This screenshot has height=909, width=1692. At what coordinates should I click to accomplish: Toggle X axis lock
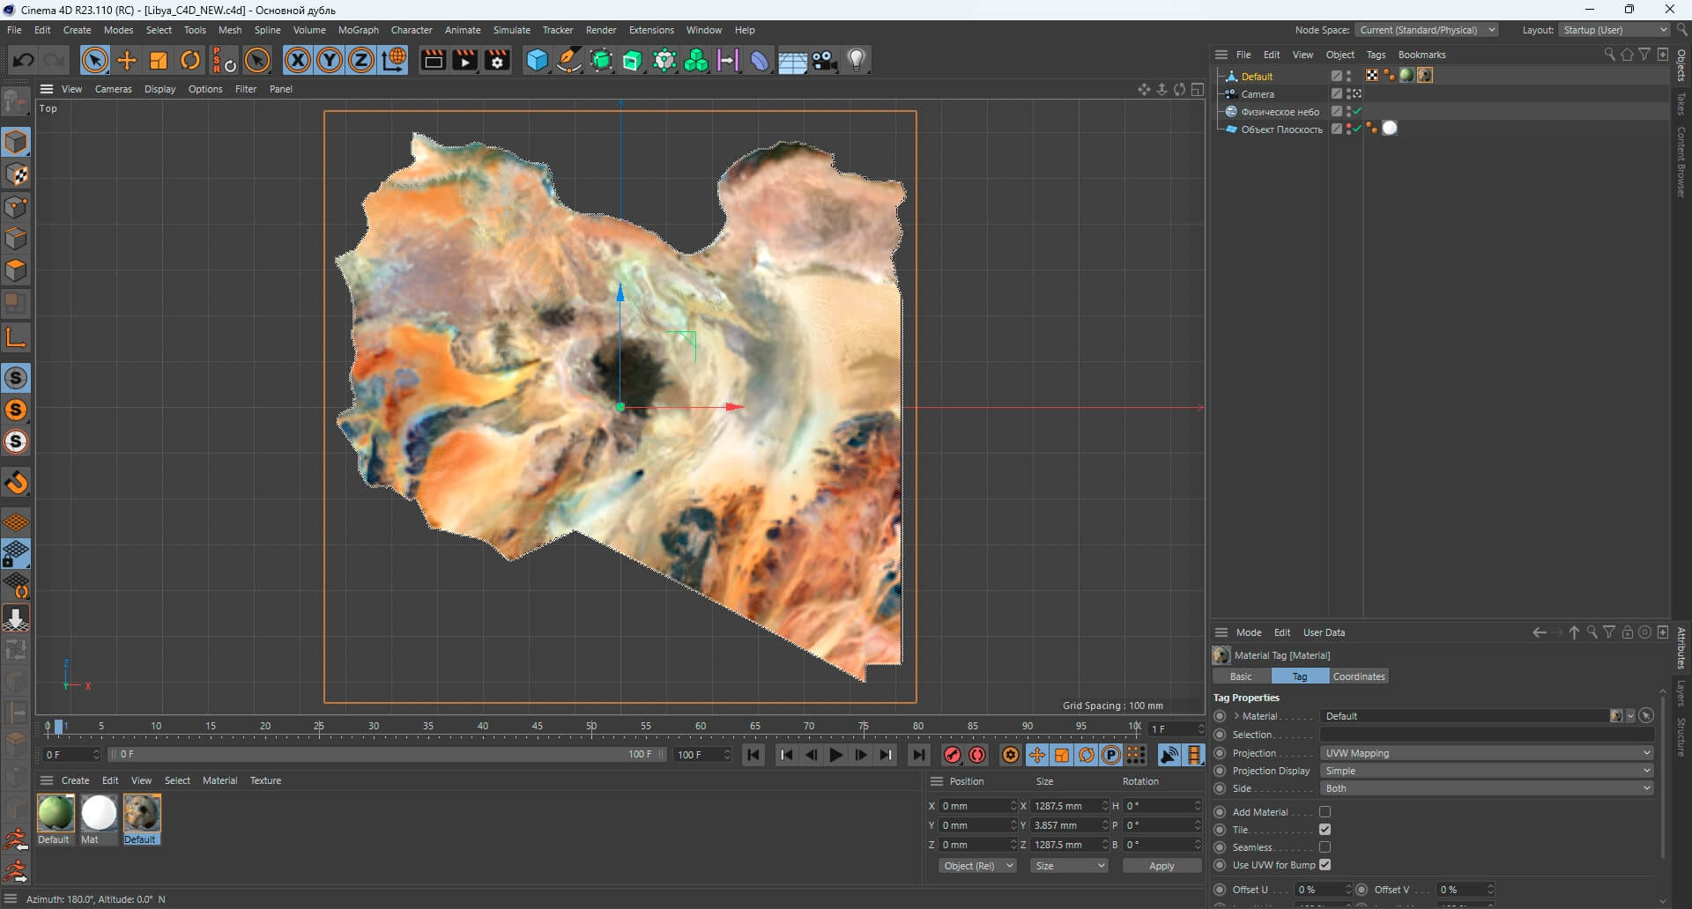(298, 60)
